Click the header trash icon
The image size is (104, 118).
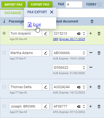(92, 21)
